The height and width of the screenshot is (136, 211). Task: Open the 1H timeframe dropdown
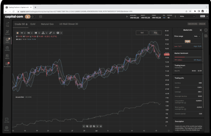[23, 33]
